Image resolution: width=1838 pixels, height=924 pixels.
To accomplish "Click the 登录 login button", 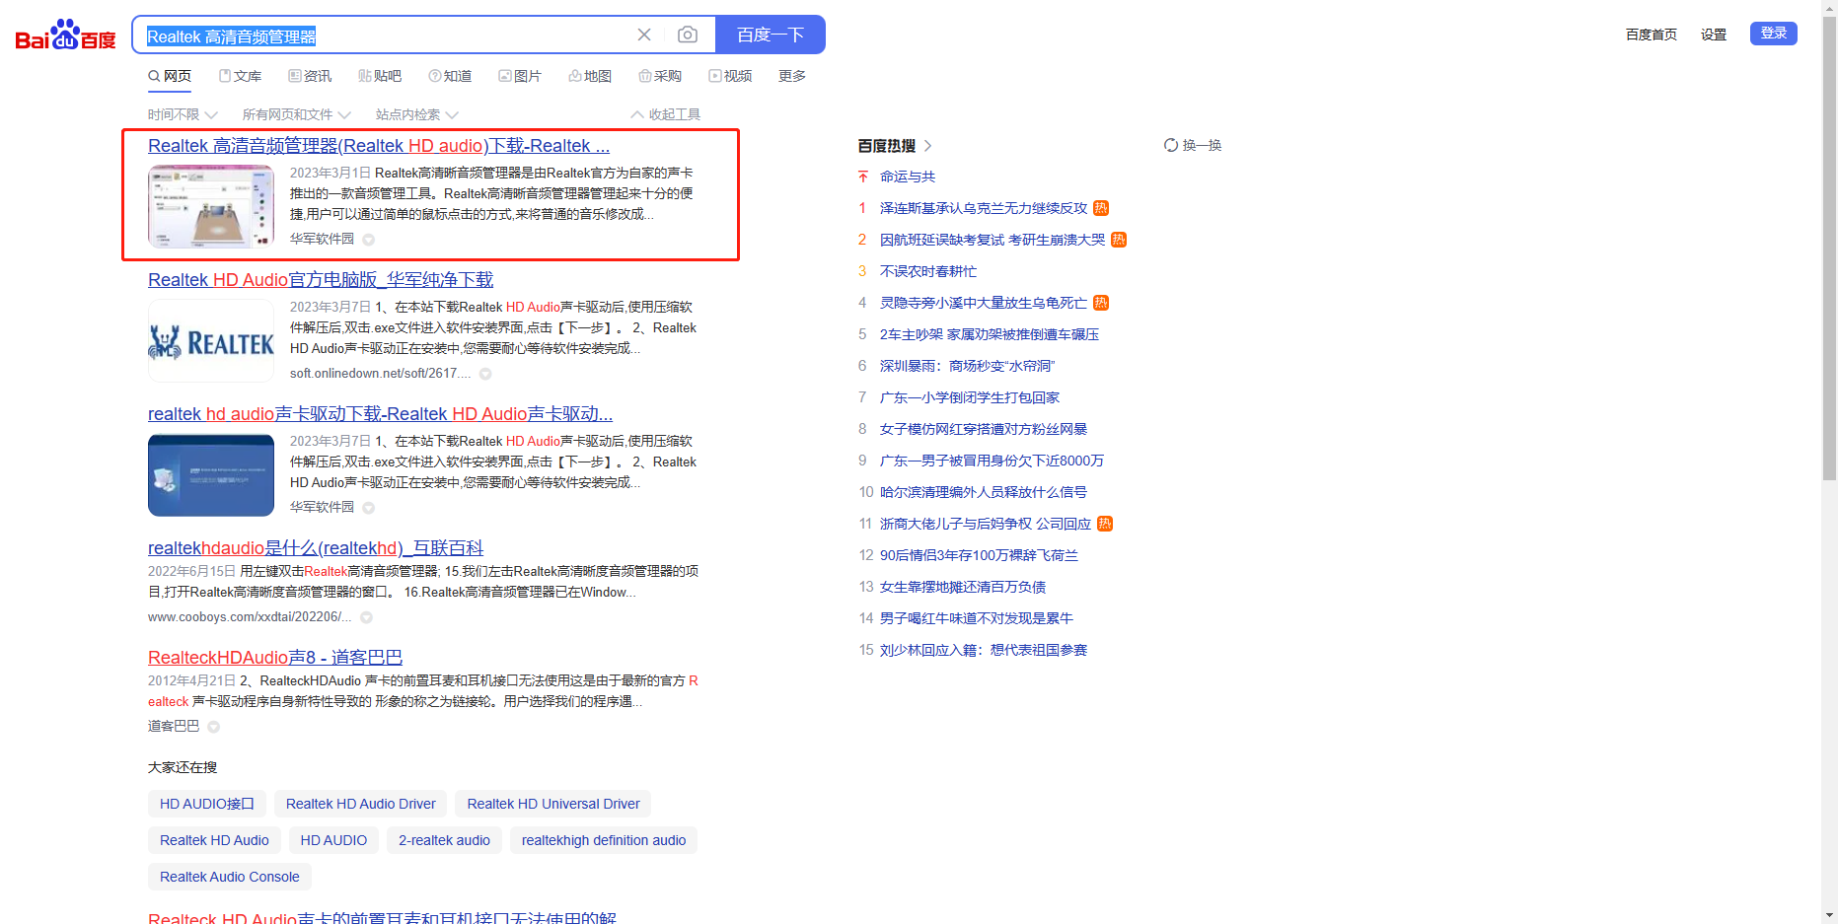I will point(1774,34).
